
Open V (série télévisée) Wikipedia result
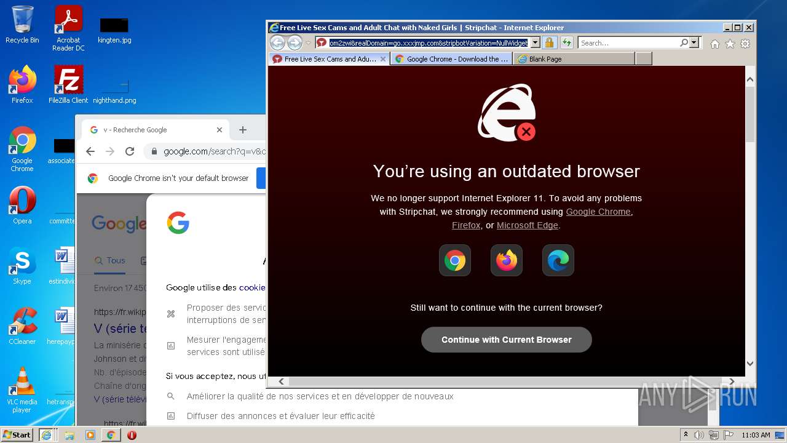[121, 329]
